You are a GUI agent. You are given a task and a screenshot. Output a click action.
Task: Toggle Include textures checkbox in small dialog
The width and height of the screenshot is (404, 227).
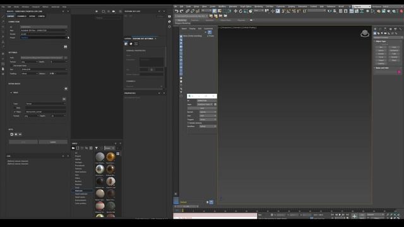(x=188, y=123)
